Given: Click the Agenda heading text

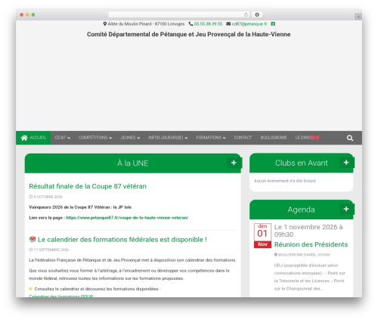Looking at the screenshot, I should pyautogui.click(x=302, y=210).
